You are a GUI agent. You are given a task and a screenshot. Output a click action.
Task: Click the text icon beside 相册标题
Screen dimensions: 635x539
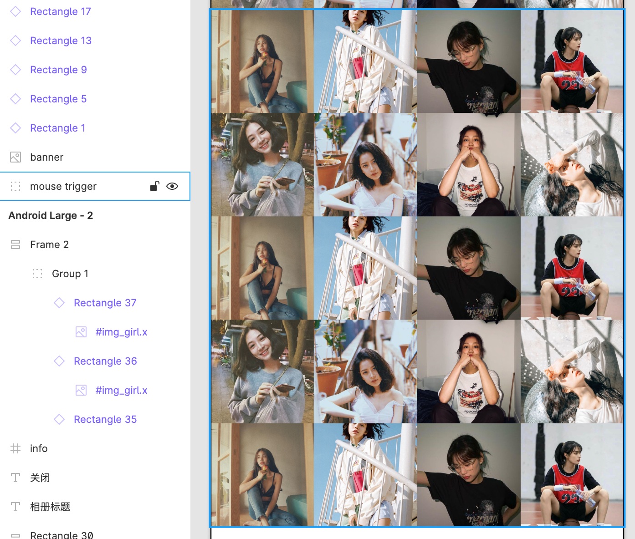(x=15, y=507)
